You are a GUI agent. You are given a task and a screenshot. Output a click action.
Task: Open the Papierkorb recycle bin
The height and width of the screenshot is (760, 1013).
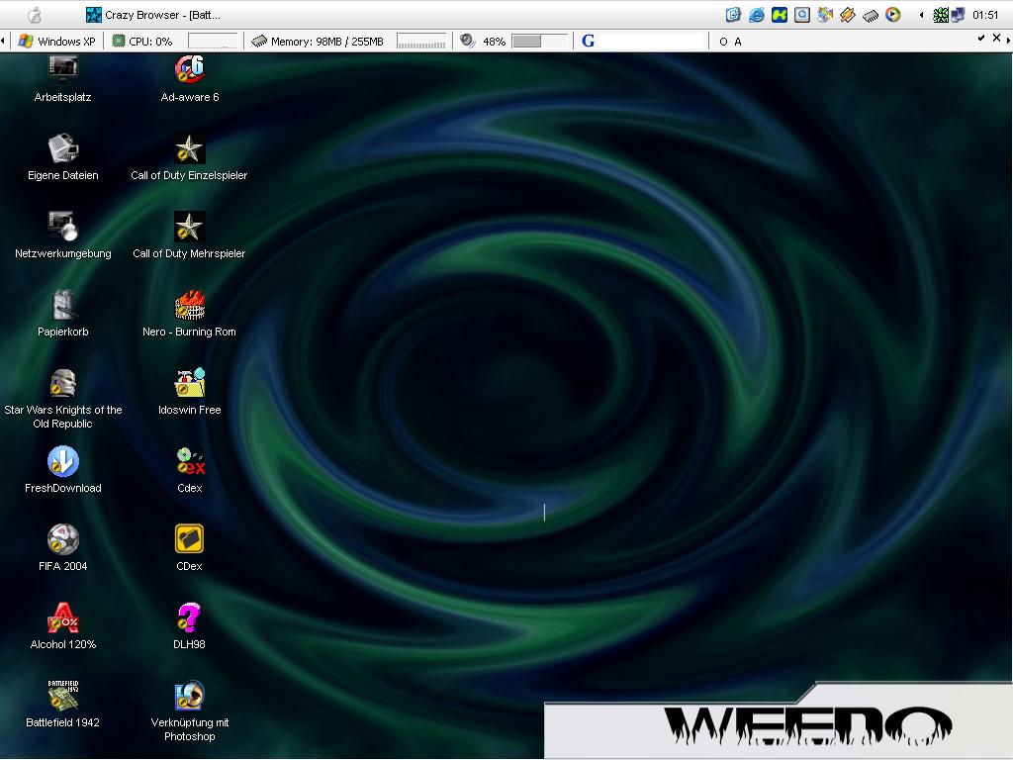pyautogui.click(x=62, y=306)
